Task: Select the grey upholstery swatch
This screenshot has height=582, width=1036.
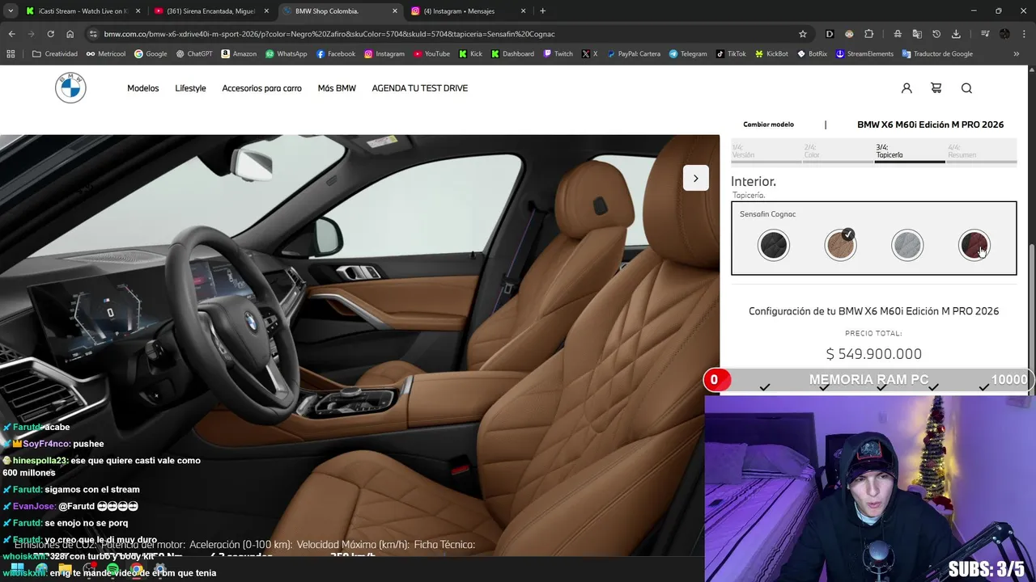Action: tap(907, 245)
